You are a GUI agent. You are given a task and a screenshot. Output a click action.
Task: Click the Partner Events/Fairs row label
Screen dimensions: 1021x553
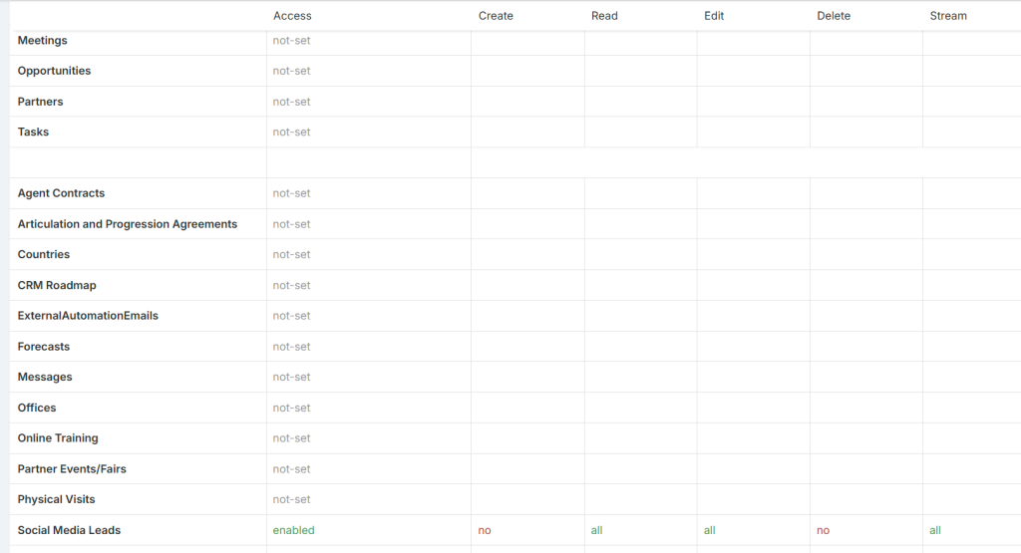pos(72,469)
